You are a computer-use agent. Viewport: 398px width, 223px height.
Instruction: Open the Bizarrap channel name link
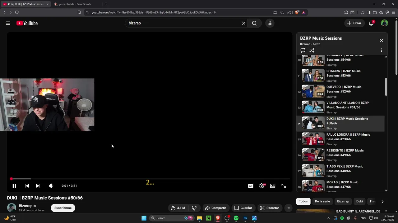click(x=25, y=206)
